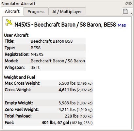Open the AI / Multiplayer tab
Viewport: 134px width, 131px height.
(67, 11)
